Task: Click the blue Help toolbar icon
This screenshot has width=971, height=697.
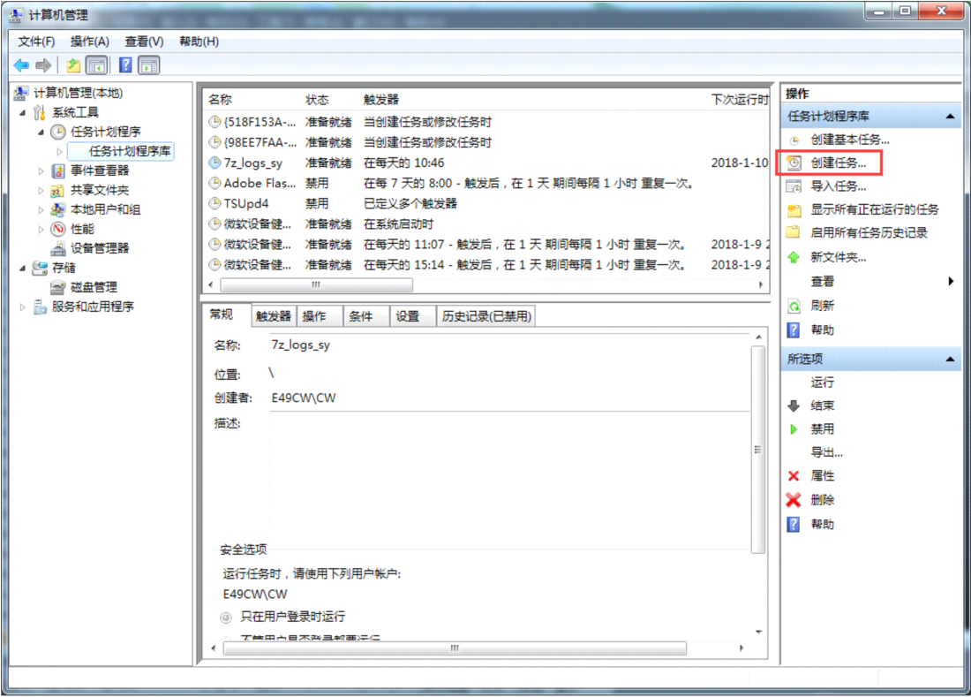Action: [125, 65]
